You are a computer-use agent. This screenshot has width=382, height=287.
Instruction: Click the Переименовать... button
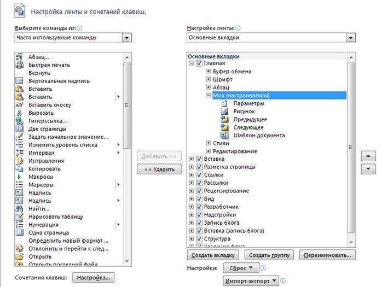327,255
